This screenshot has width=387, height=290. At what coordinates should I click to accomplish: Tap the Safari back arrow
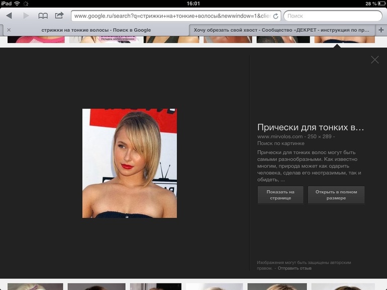(9, 16)
